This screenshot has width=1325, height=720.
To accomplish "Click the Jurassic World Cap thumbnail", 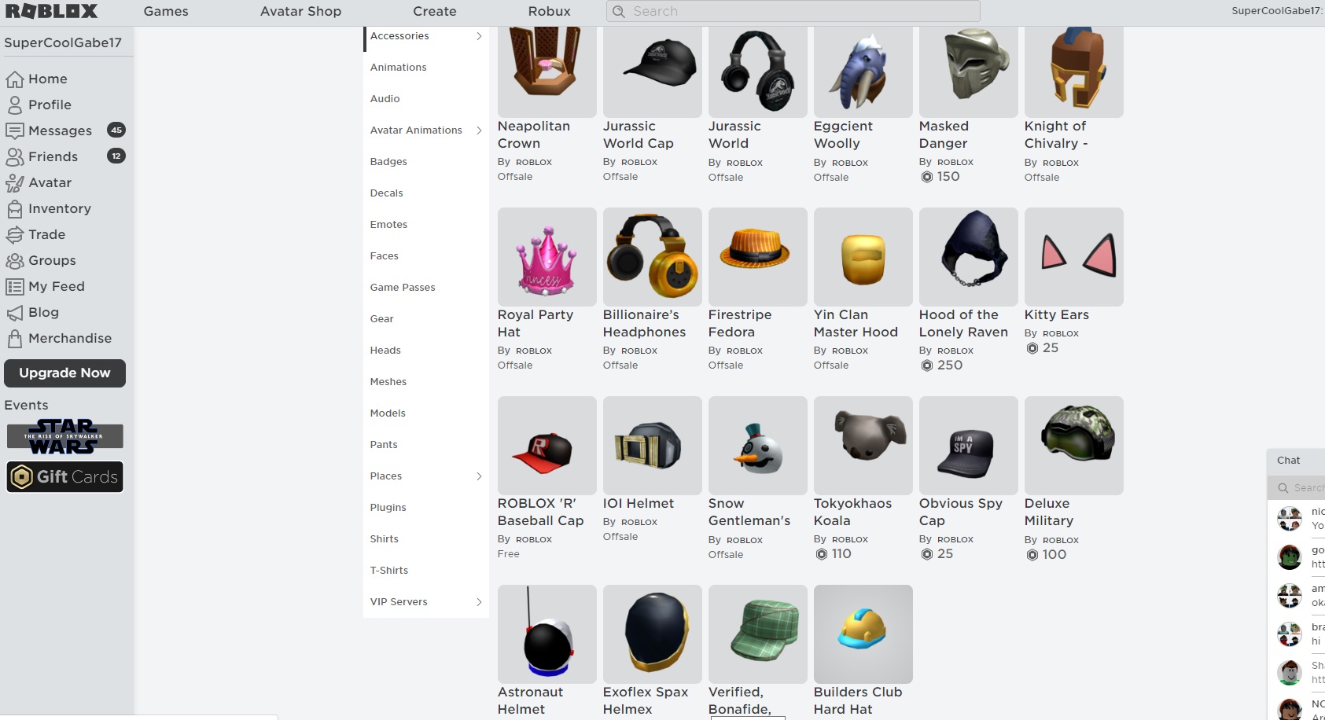I will click(653, 71).
